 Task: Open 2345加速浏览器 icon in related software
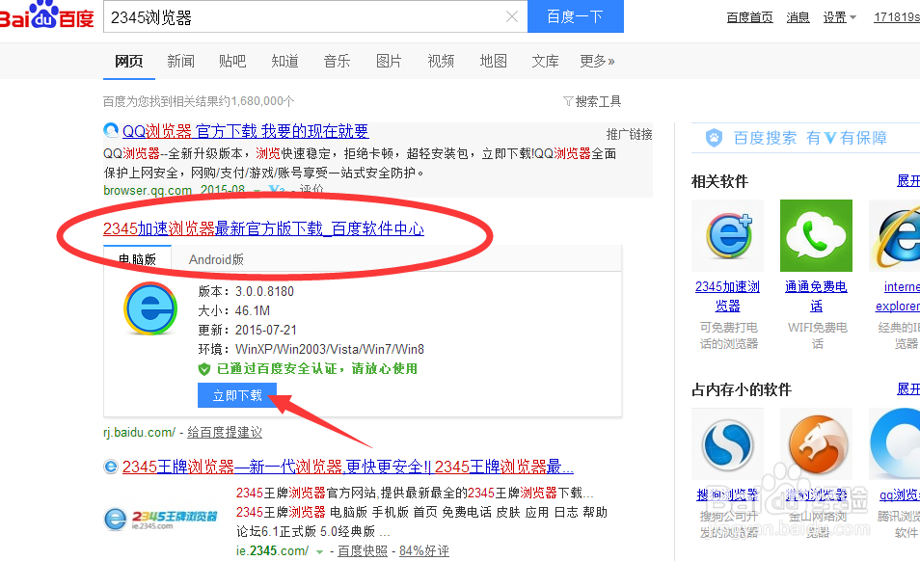click(x=727, y=235)
